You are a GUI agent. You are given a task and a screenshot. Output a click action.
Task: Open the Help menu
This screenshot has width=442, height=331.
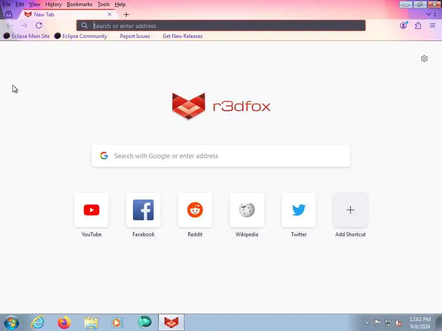[120, 4]
